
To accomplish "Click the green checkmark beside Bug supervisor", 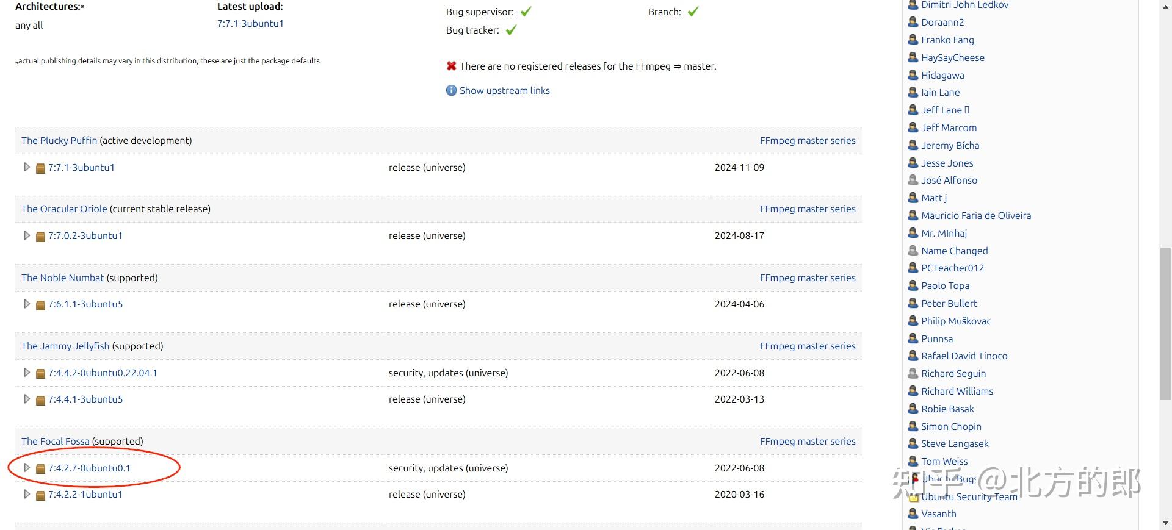I will tap(526, 12).
